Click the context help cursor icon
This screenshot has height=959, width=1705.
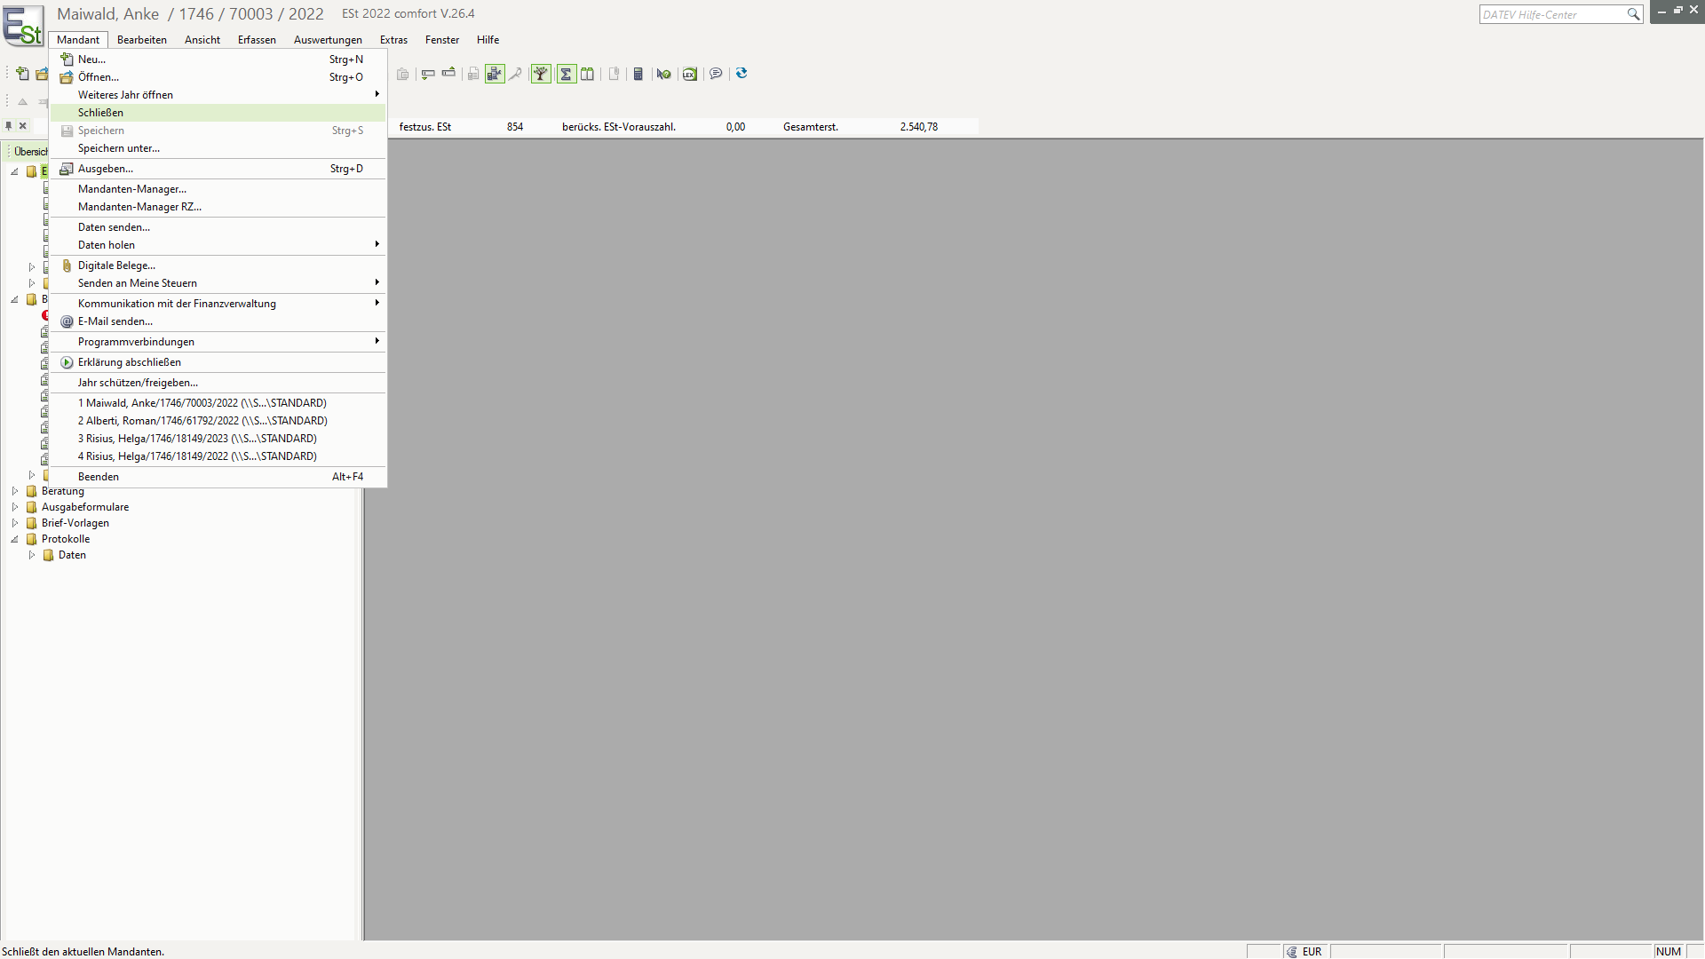[x=663, y=74]
